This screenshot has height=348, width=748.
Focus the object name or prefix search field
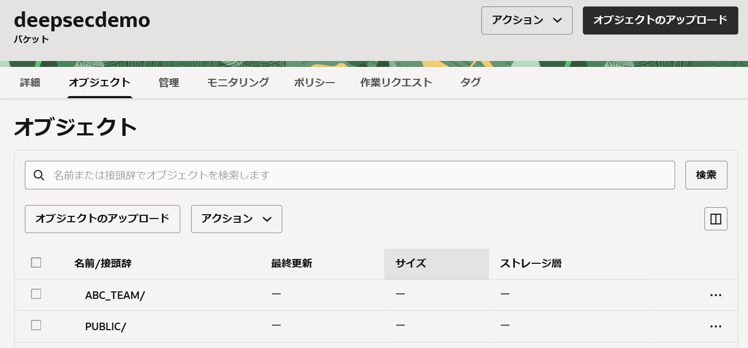click(350, 175)
